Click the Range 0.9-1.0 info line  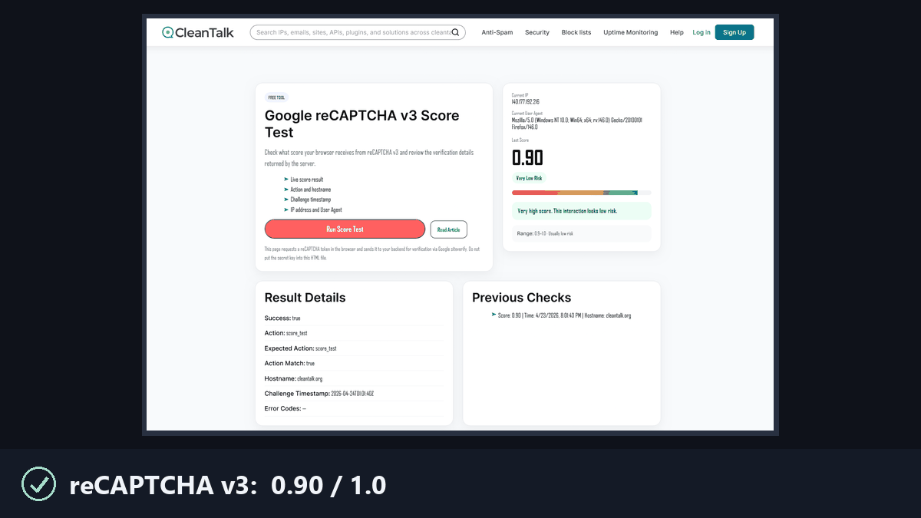(581, 233)
